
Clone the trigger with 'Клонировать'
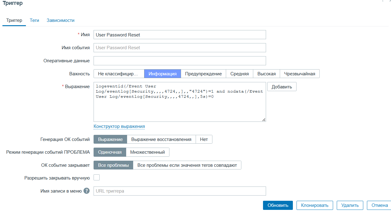(315, 205)
